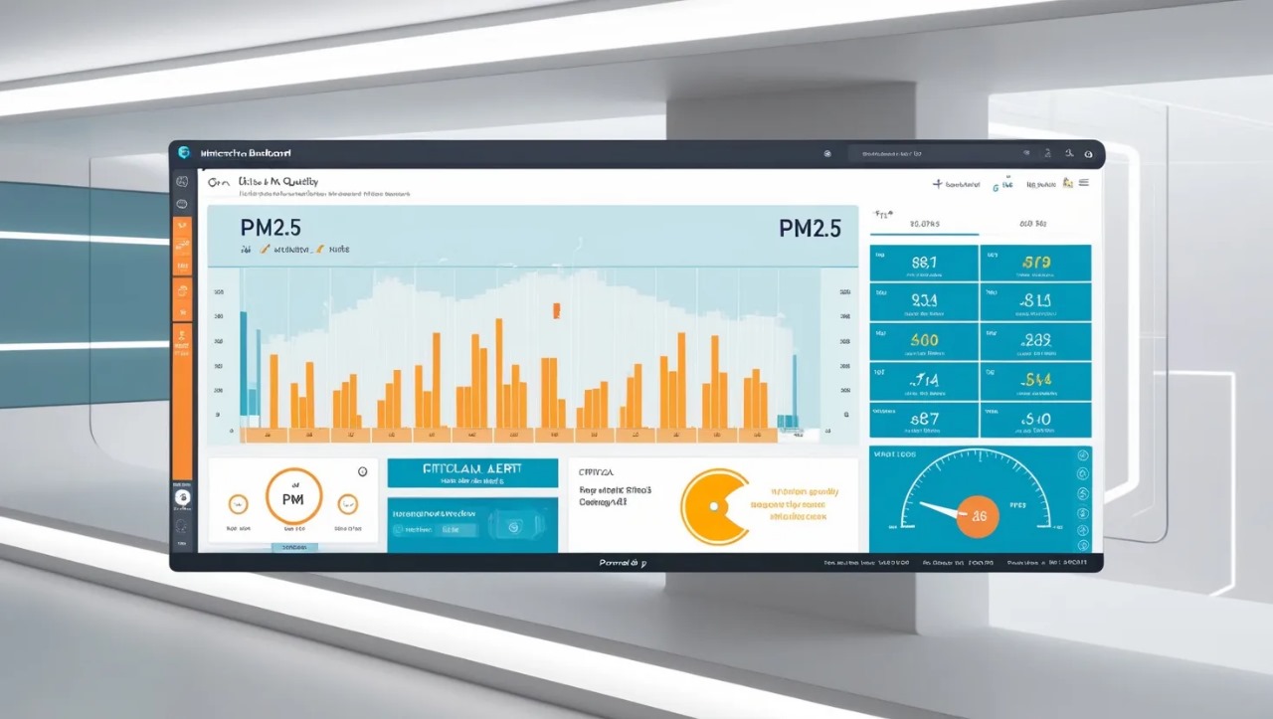Click the tall blue bar at chart's left
Screen dimensions: 1273x719
click(243, 364)
